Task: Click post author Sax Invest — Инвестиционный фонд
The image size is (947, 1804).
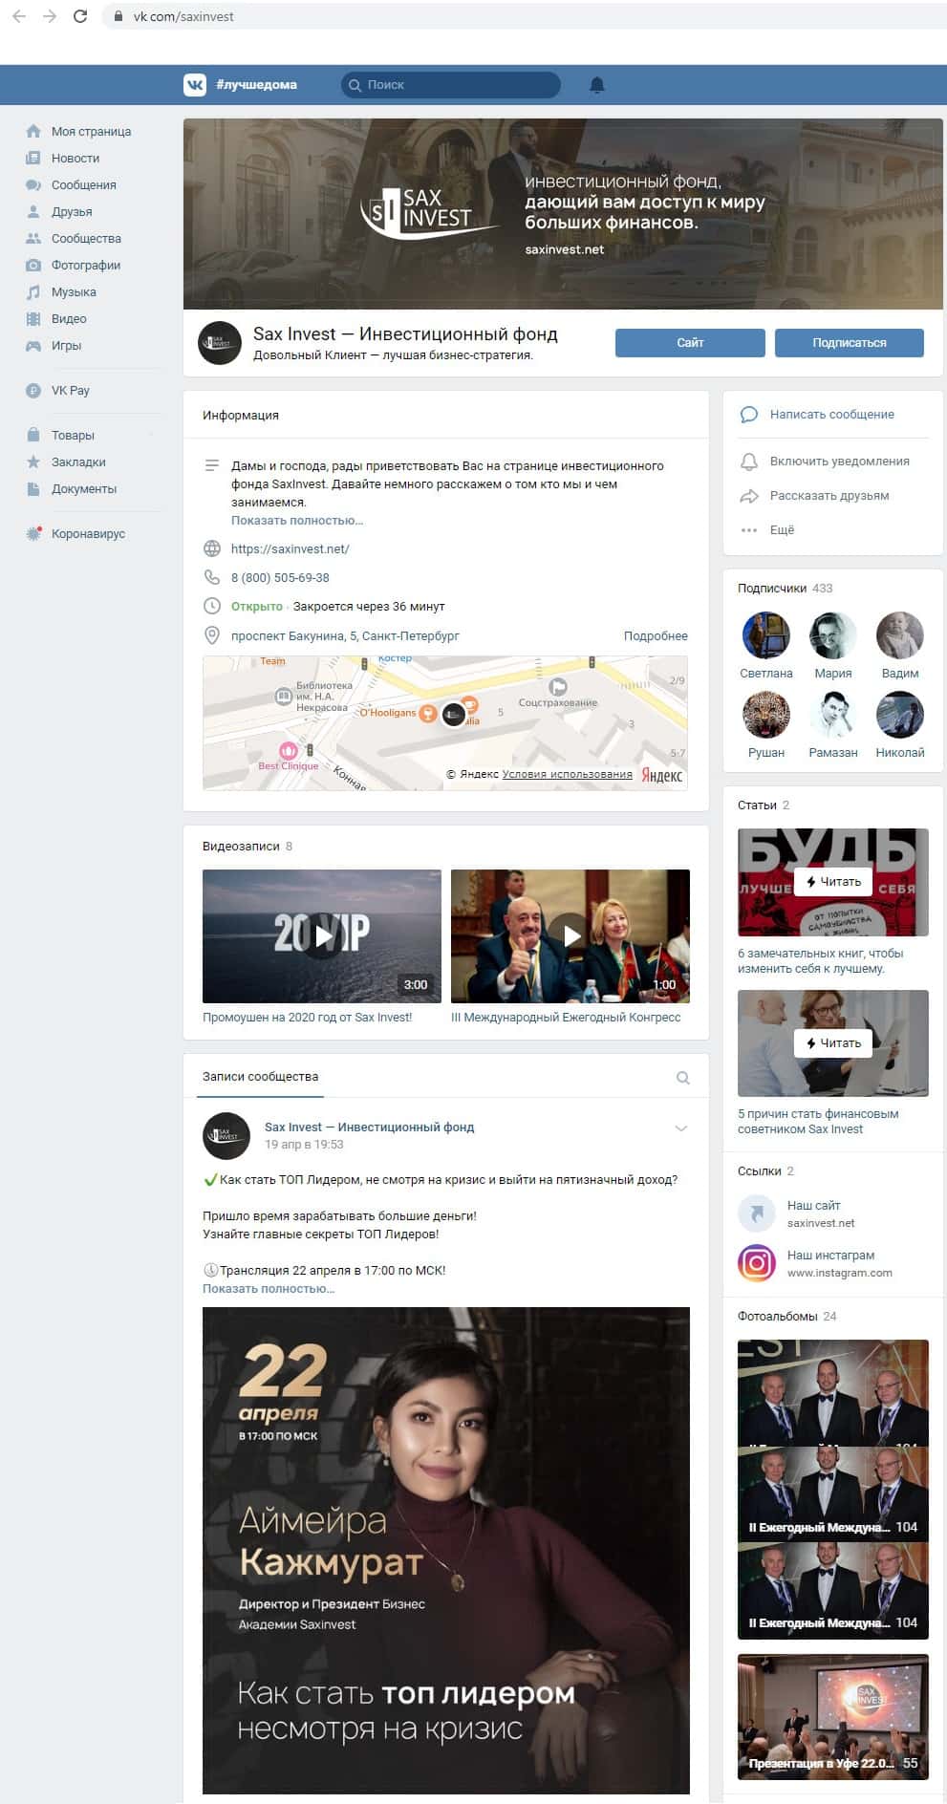Action: (x=370, y=1127)
